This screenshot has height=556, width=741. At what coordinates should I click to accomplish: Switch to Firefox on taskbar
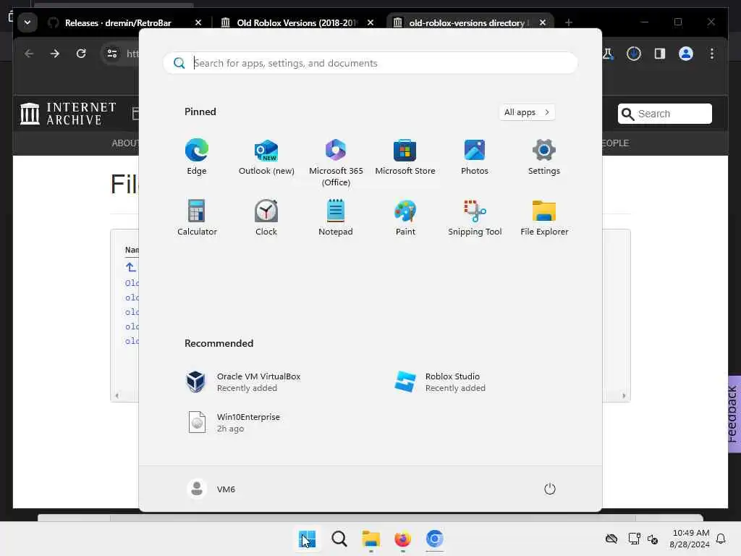coord(402,539)
